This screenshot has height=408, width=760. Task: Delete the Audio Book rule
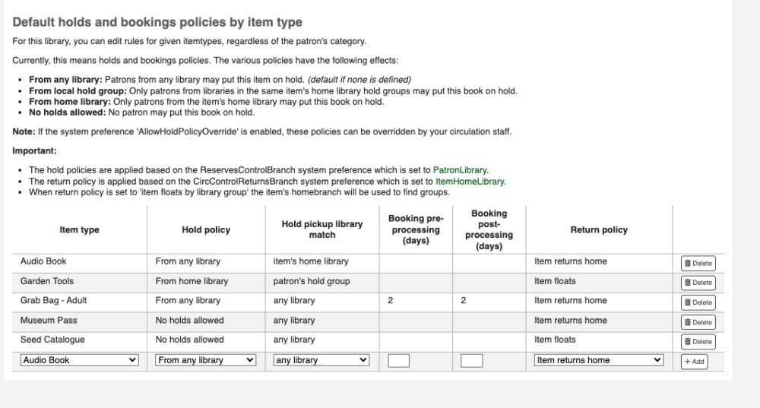click(x=698, y=263)
